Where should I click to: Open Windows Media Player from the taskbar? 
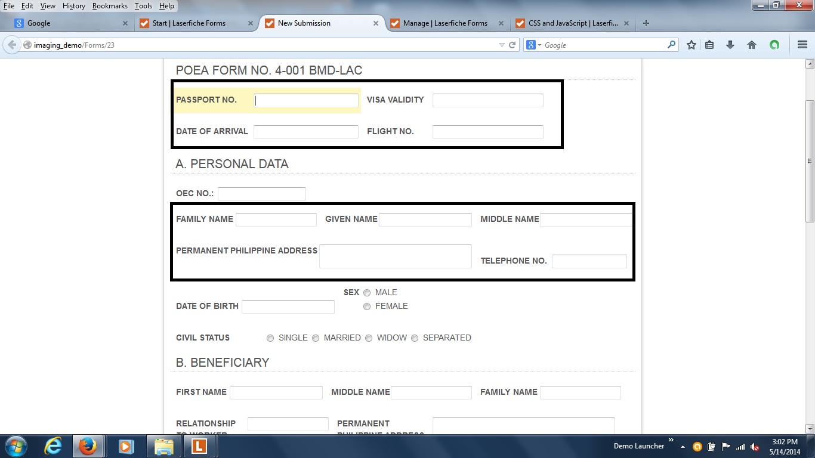(x=126, y=446)
